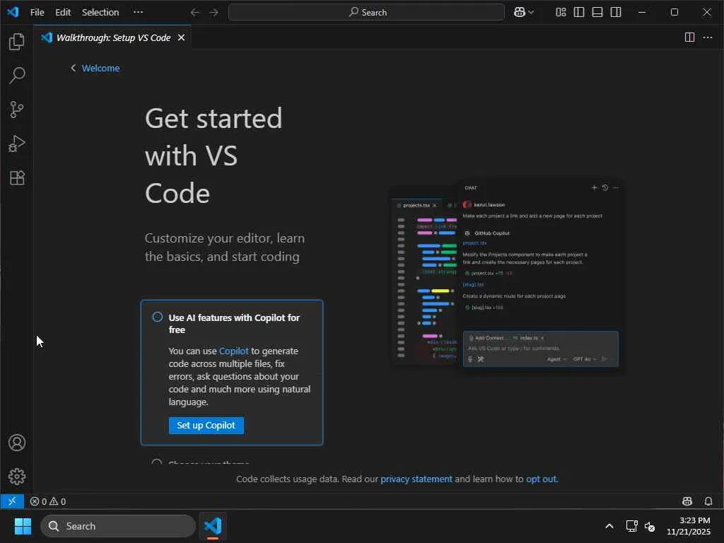Open the Copilot status bar icon
The height and width of the screenshot is (543, 724).
pyautogui.click(x=687, y=501)
